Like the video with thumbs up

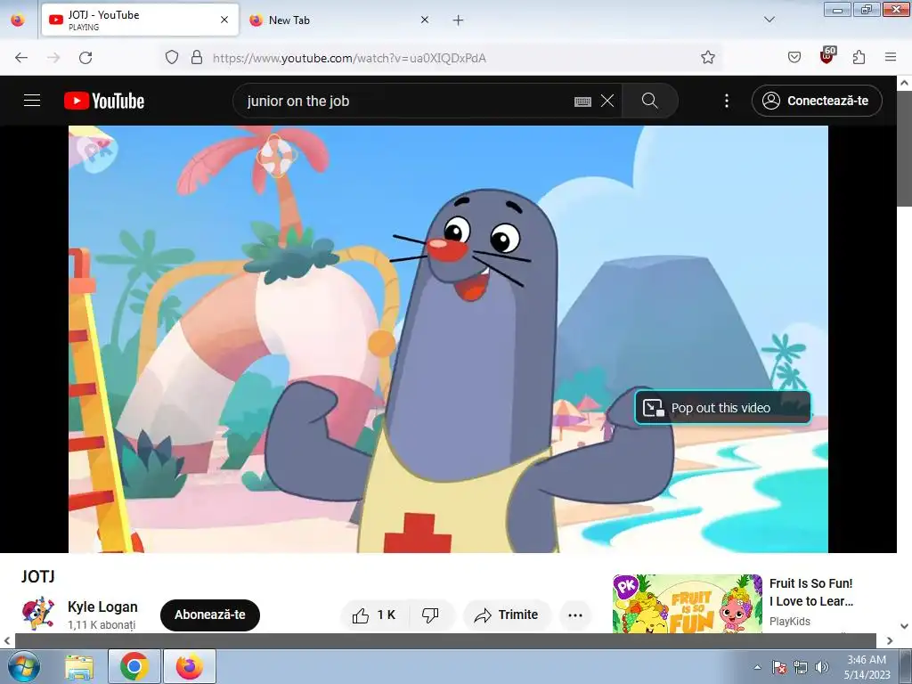(374, 615)
